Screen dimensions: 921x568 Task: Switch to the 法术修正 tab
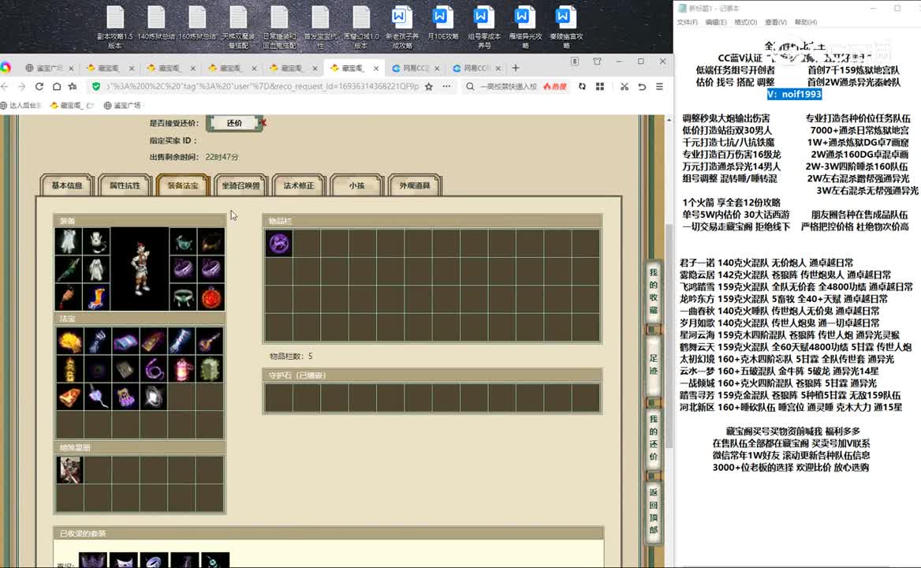(299, 185)
